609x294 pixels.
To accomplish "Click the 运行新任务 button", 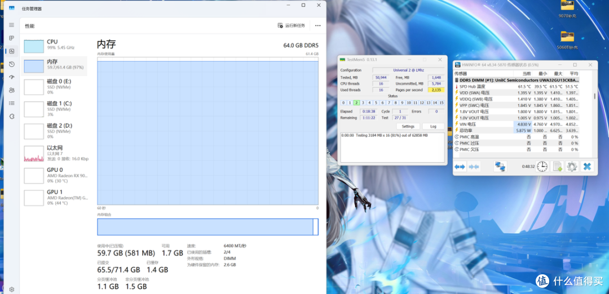I will point(292,25).
